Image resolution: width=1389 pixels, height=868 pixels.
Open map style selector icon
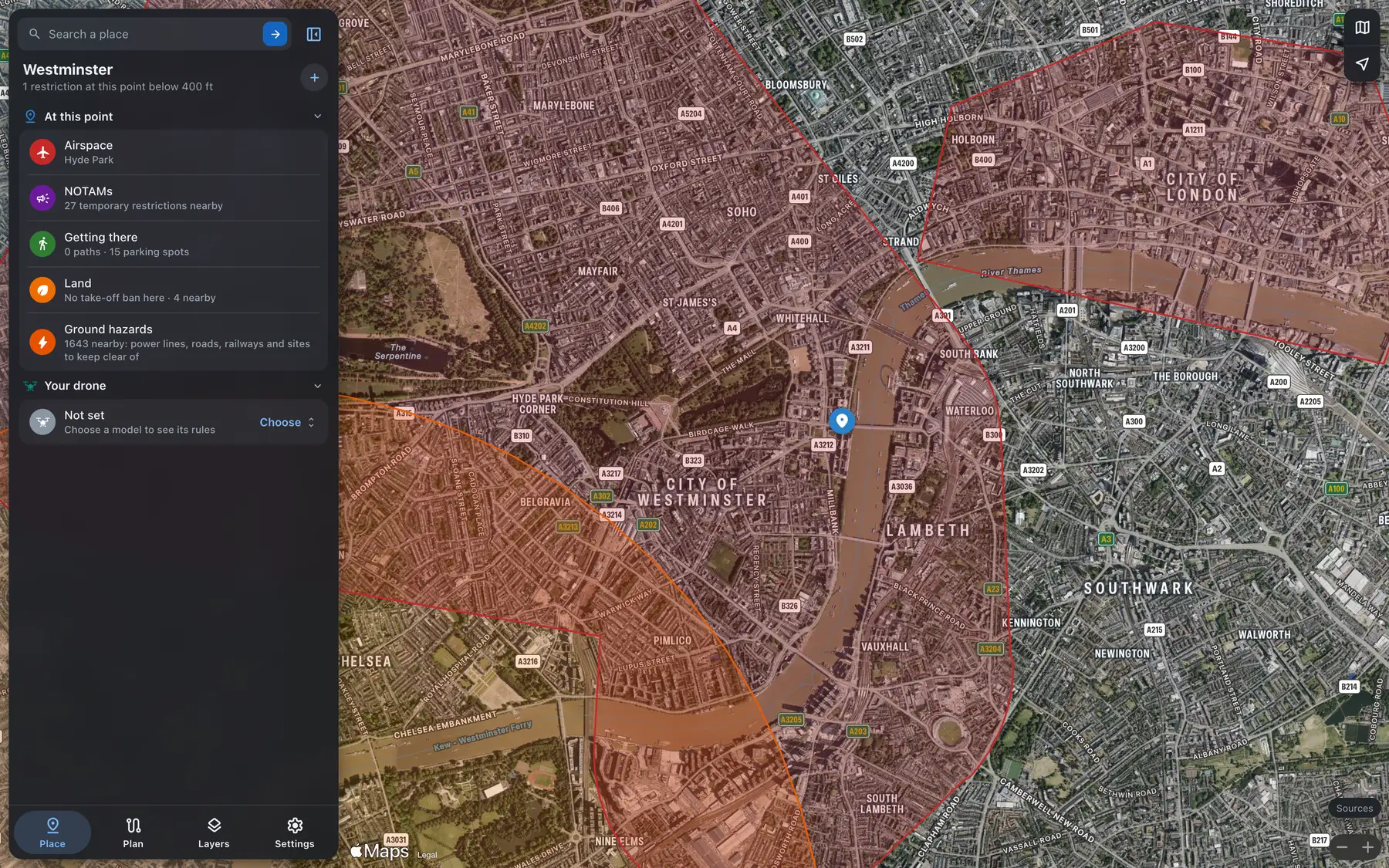click(x=1362, y=28)
